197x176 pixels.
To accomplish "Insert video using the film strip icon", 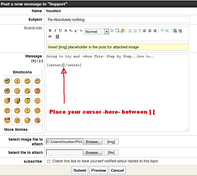I will click(x=57, y=37).
